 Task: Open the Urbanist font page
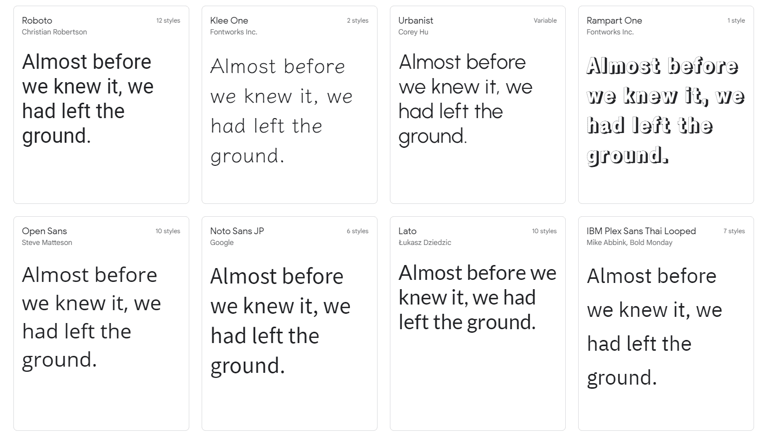416,21
